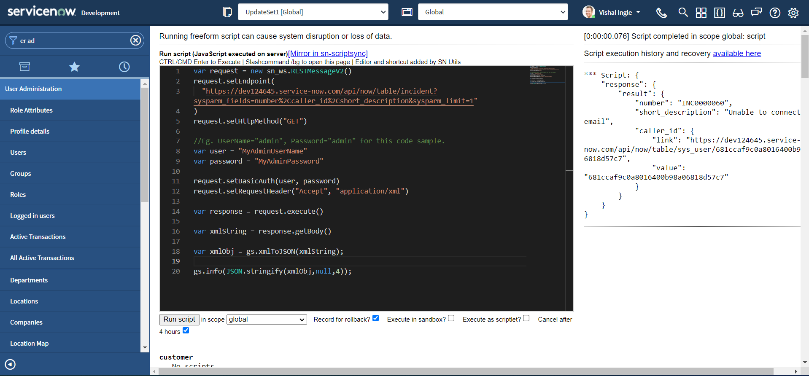
Task: Enable Execute in sandbox checkbox
Action: (451, 318)
